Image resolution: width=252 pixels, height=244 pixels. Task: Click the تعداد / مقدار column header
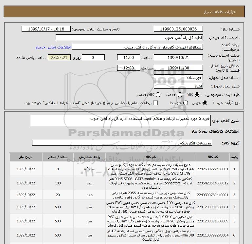coord(58,157)
